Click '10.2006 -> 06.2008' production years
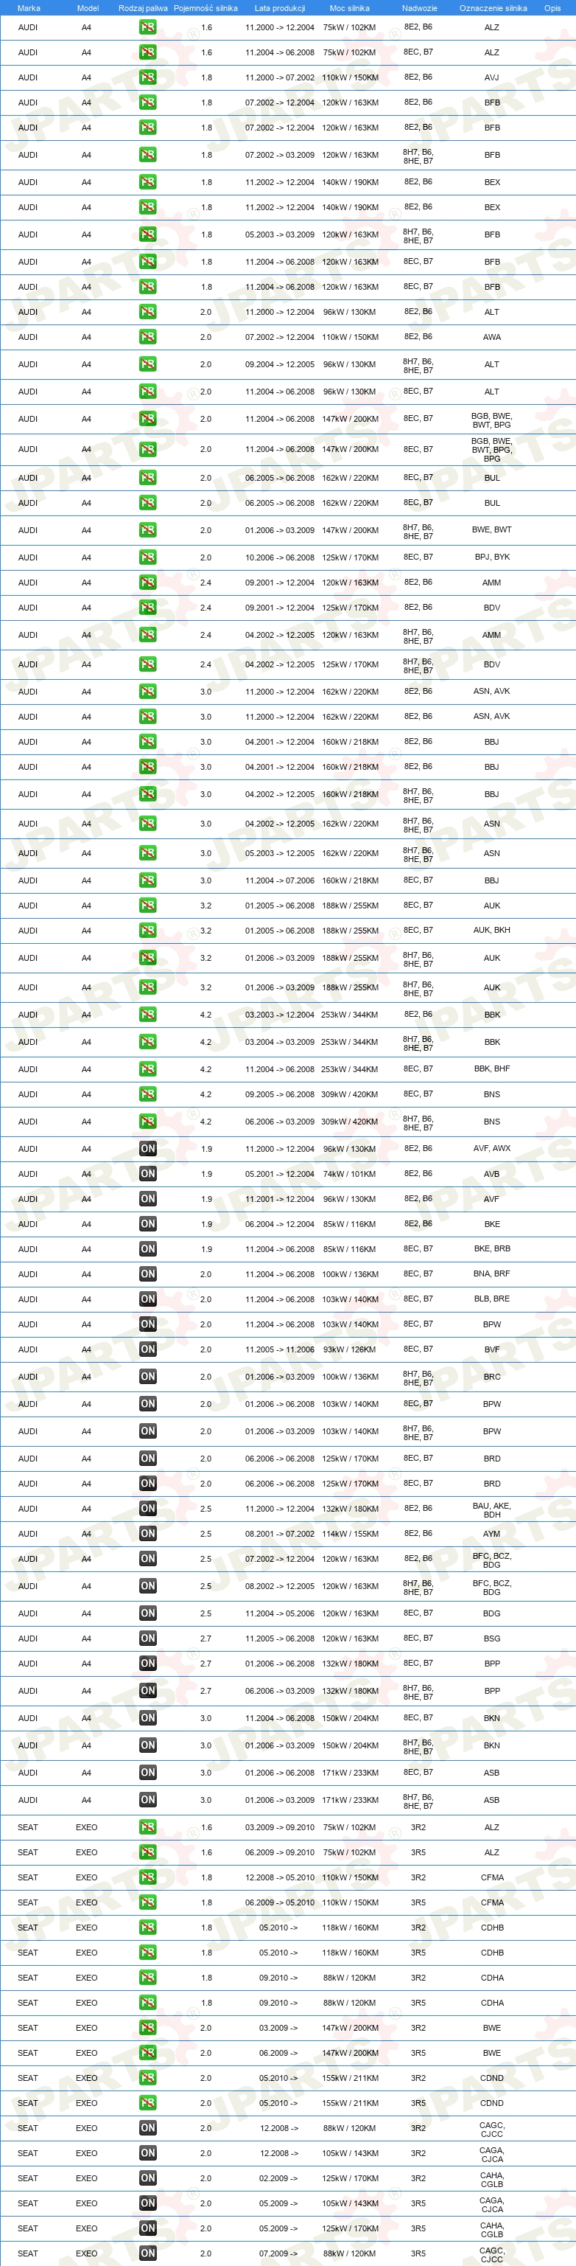This screenshot has width=576, height=2266. click(x=279, y=557)
